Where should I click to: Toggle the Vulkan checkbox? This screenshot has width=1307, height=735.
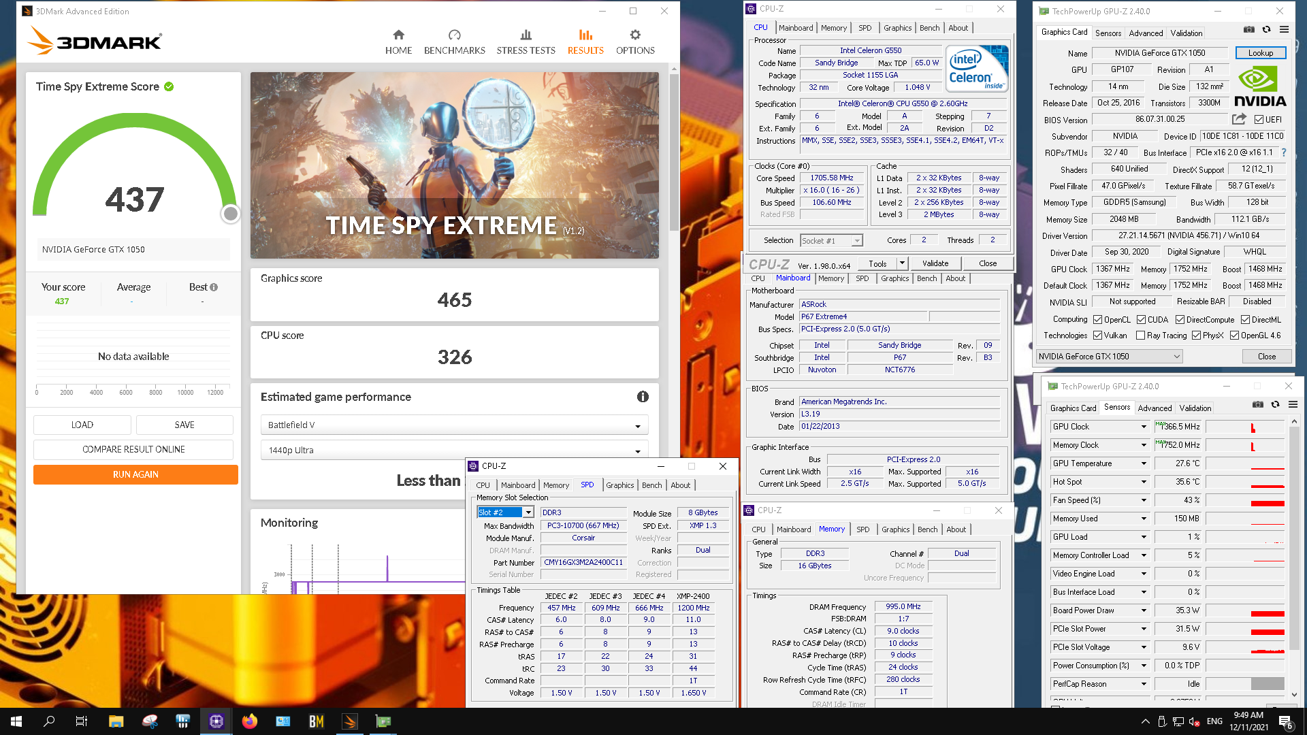coord(1097,336)
